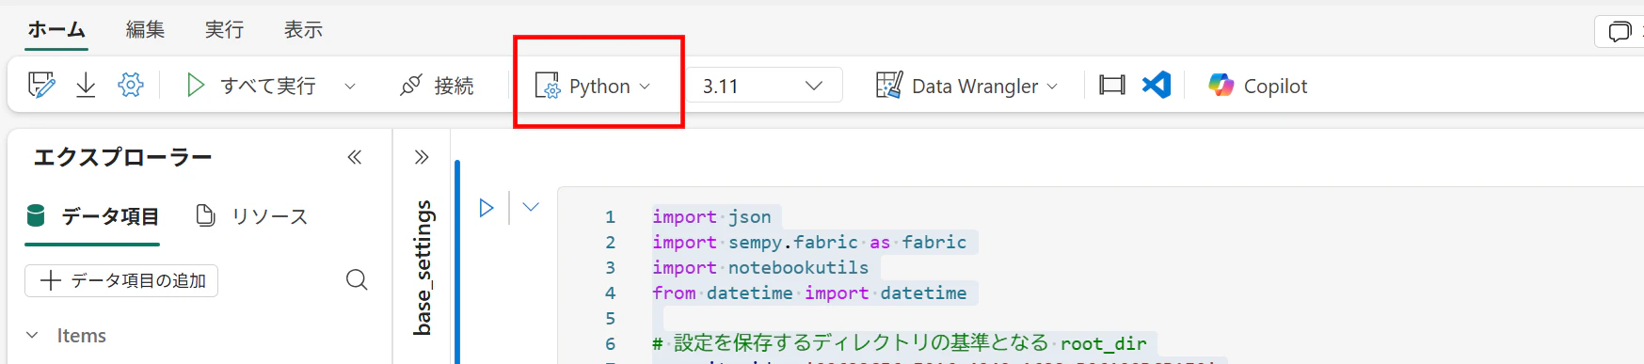The width and height of the screenshot is (1644, 364).
Task: Click すべて実行 to run all cells
Action: [x=251, y=86]
